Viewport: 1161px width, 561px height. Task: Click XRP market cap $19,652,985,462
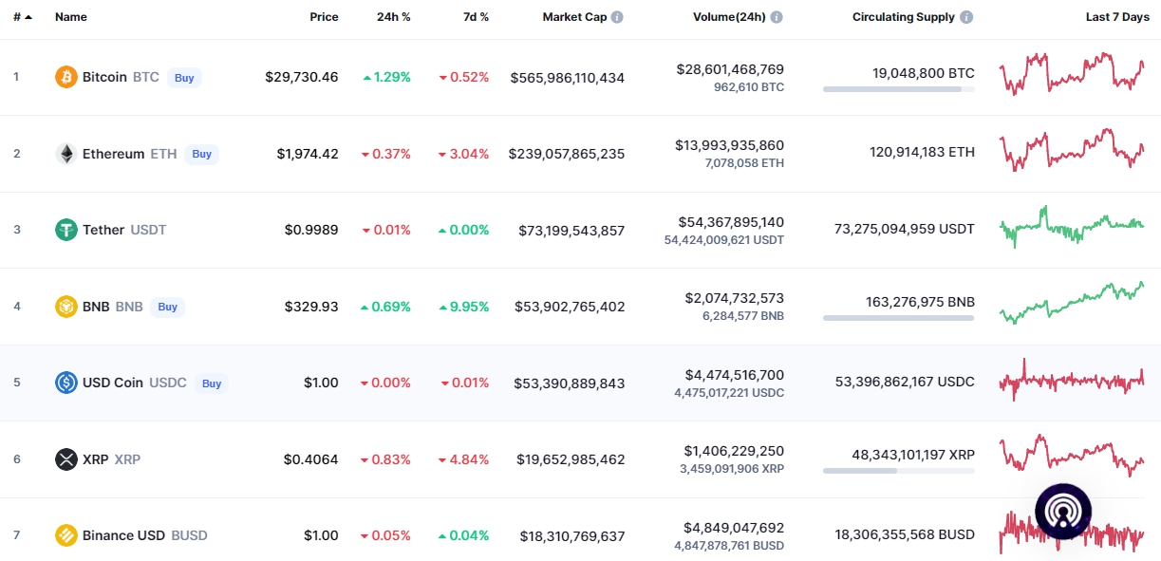(571, 459)
